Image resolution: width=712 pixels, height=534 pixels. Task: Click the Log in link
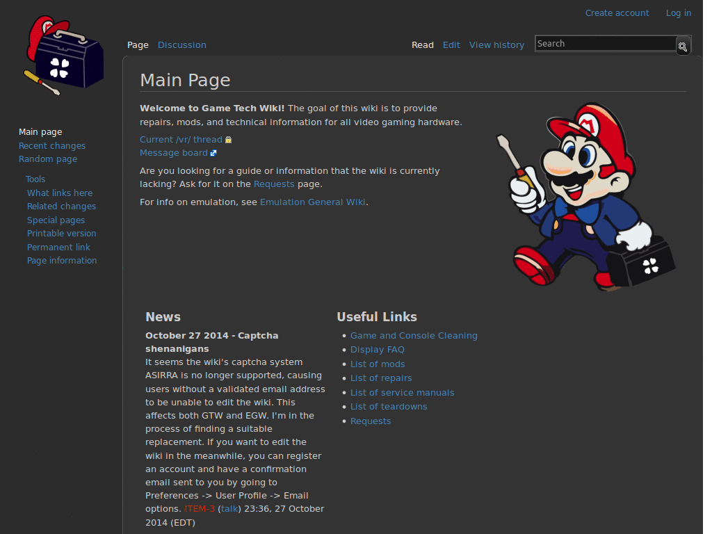(679, 13)
